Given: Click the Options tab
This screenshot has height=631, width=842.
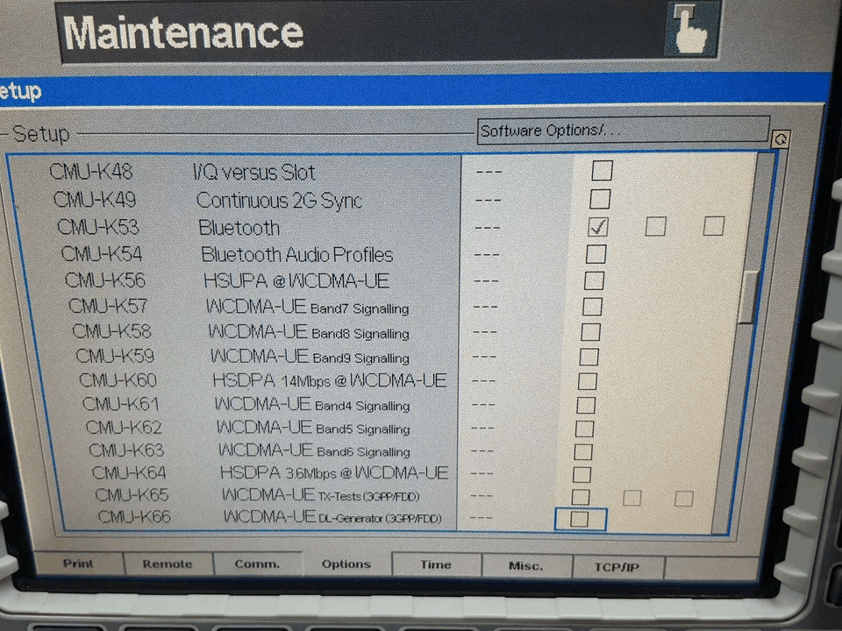Looking at the screenshot, I should 346,564.
